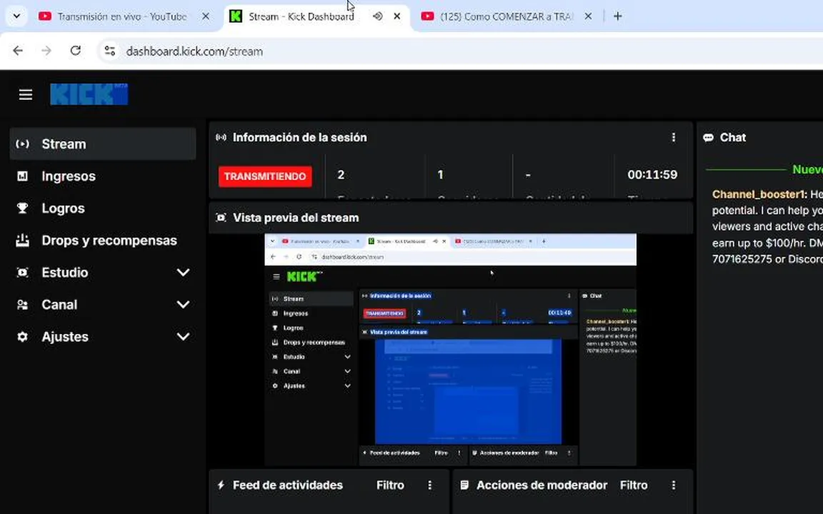Click the Información de la sesión broadcast icon
This screenshot has height=514, width=823.
tap(221, 137)
